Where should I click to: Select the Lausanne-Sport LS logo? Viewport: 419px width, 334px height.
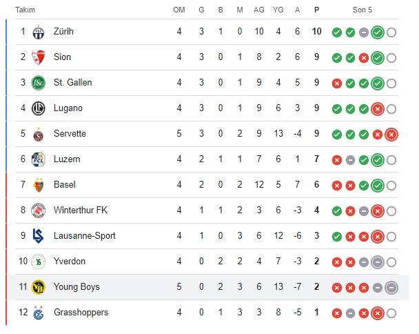[38, 236]
